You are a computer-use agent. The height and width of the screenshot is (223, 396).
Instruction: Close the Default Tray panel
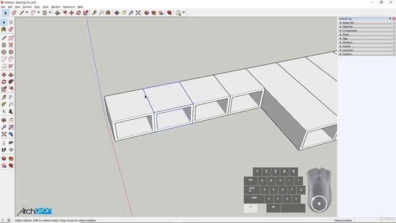click(x=394, y=19)
